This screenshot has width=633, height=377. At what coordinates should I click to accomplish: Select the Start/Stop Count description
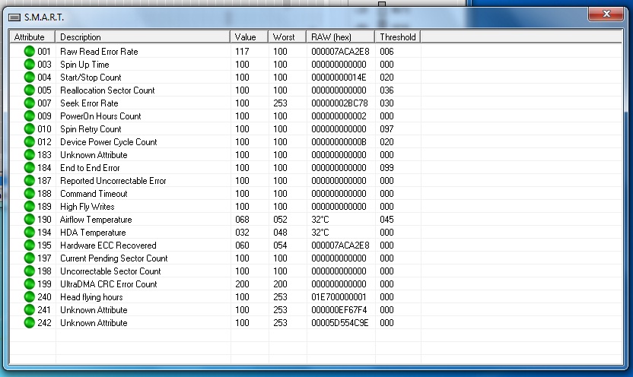click(91, 78)
